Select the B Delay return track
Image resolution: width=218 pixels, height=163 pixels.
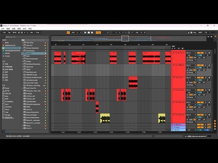178,127
